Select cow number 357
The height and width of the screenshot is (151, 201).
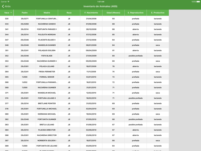pos(7,66)
